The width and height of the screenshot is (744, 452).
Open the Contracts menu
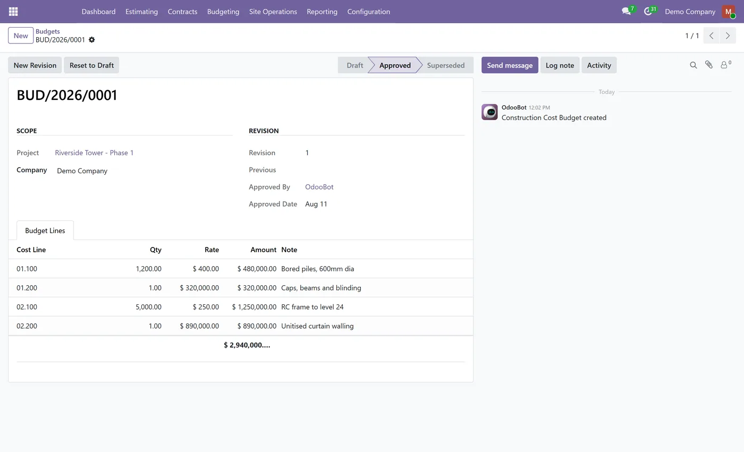(182, 12)
